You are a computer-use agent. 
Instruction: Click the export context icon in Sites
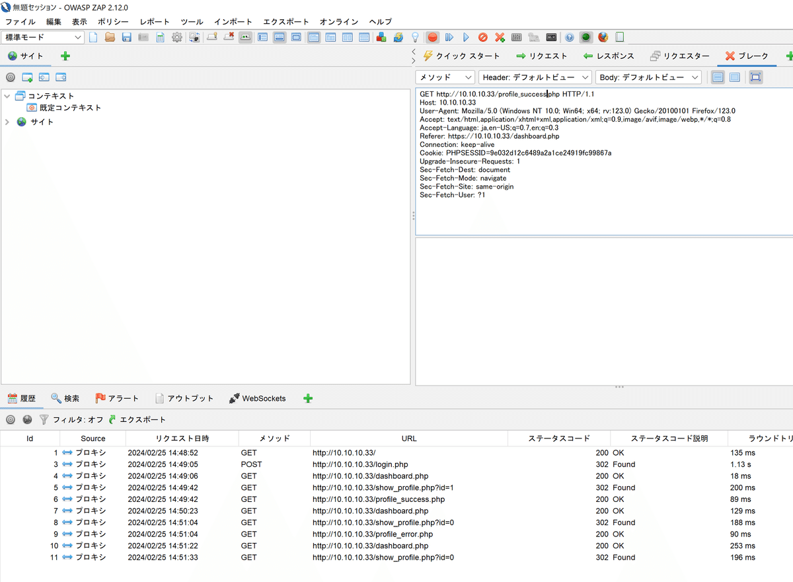click(x=61, y=77)
